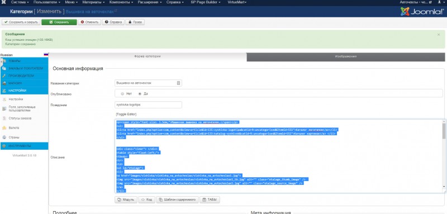
Task: Click the VirtueMart 3.0.18 version text
Action: 24,155
